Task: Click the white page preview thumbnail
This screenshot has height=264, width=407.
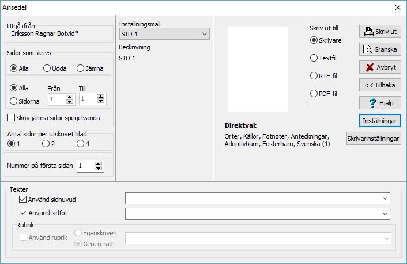Action: click(x=258, y=70)
